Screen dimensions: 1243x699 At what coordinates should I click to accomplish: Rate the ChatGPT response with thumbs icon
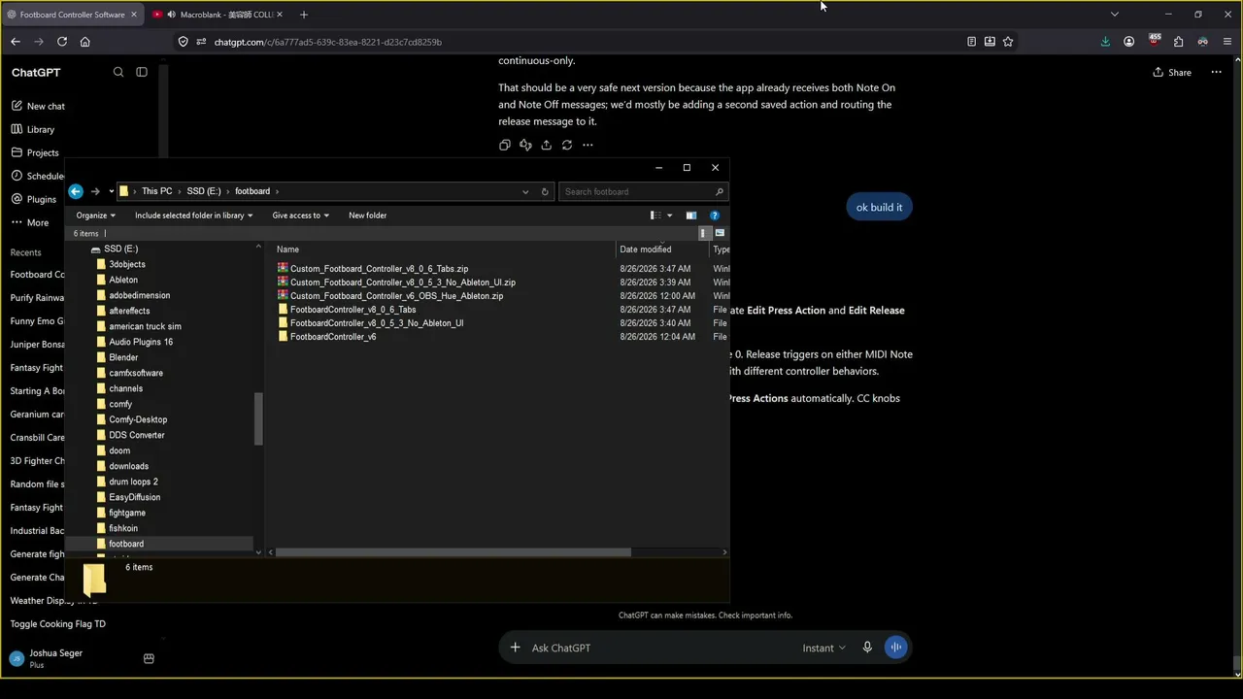click(x=525, y=145)
